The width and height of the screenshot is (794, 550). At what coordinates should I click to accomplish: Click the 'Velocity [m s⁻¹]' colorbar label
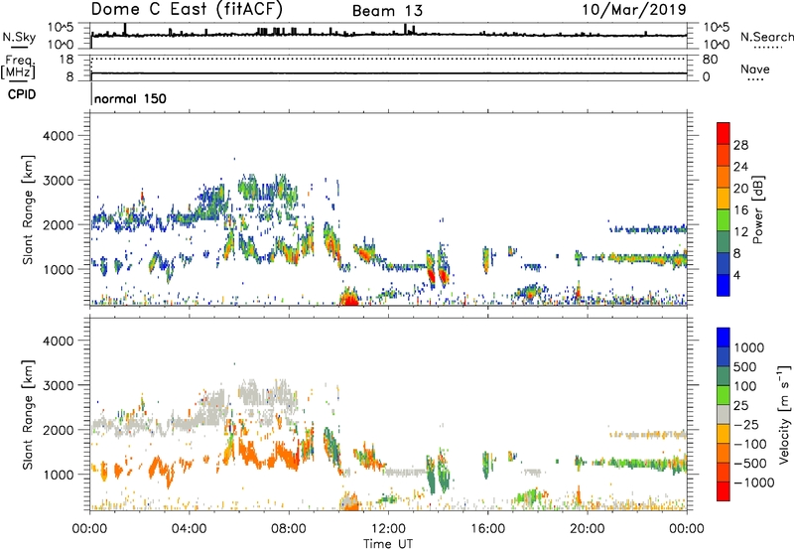coord(784,414)
